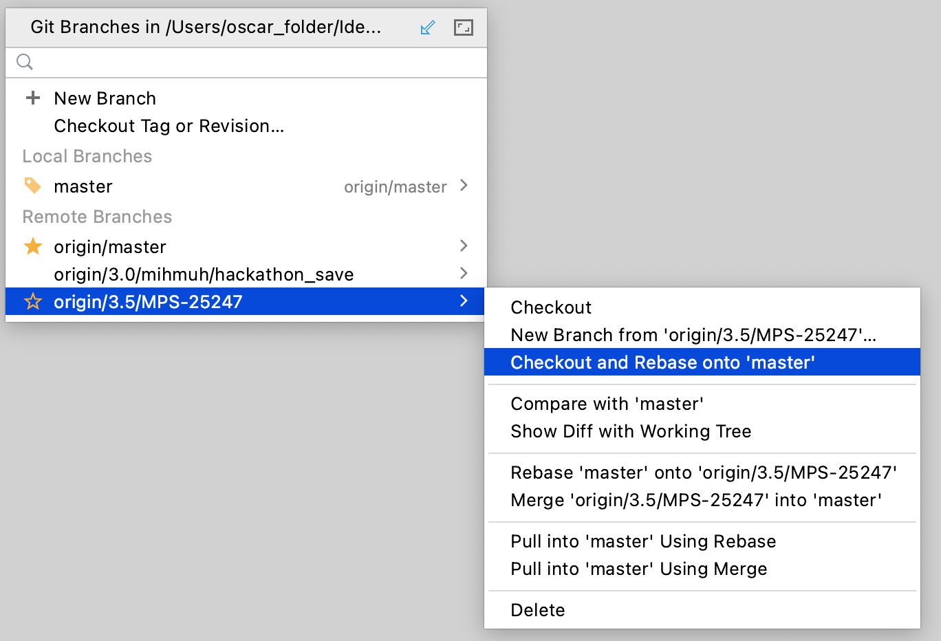The height and width of the screenshot is (641, 941).
Task: Click the plus icon beside New Branch
Action: click(32, 98)
